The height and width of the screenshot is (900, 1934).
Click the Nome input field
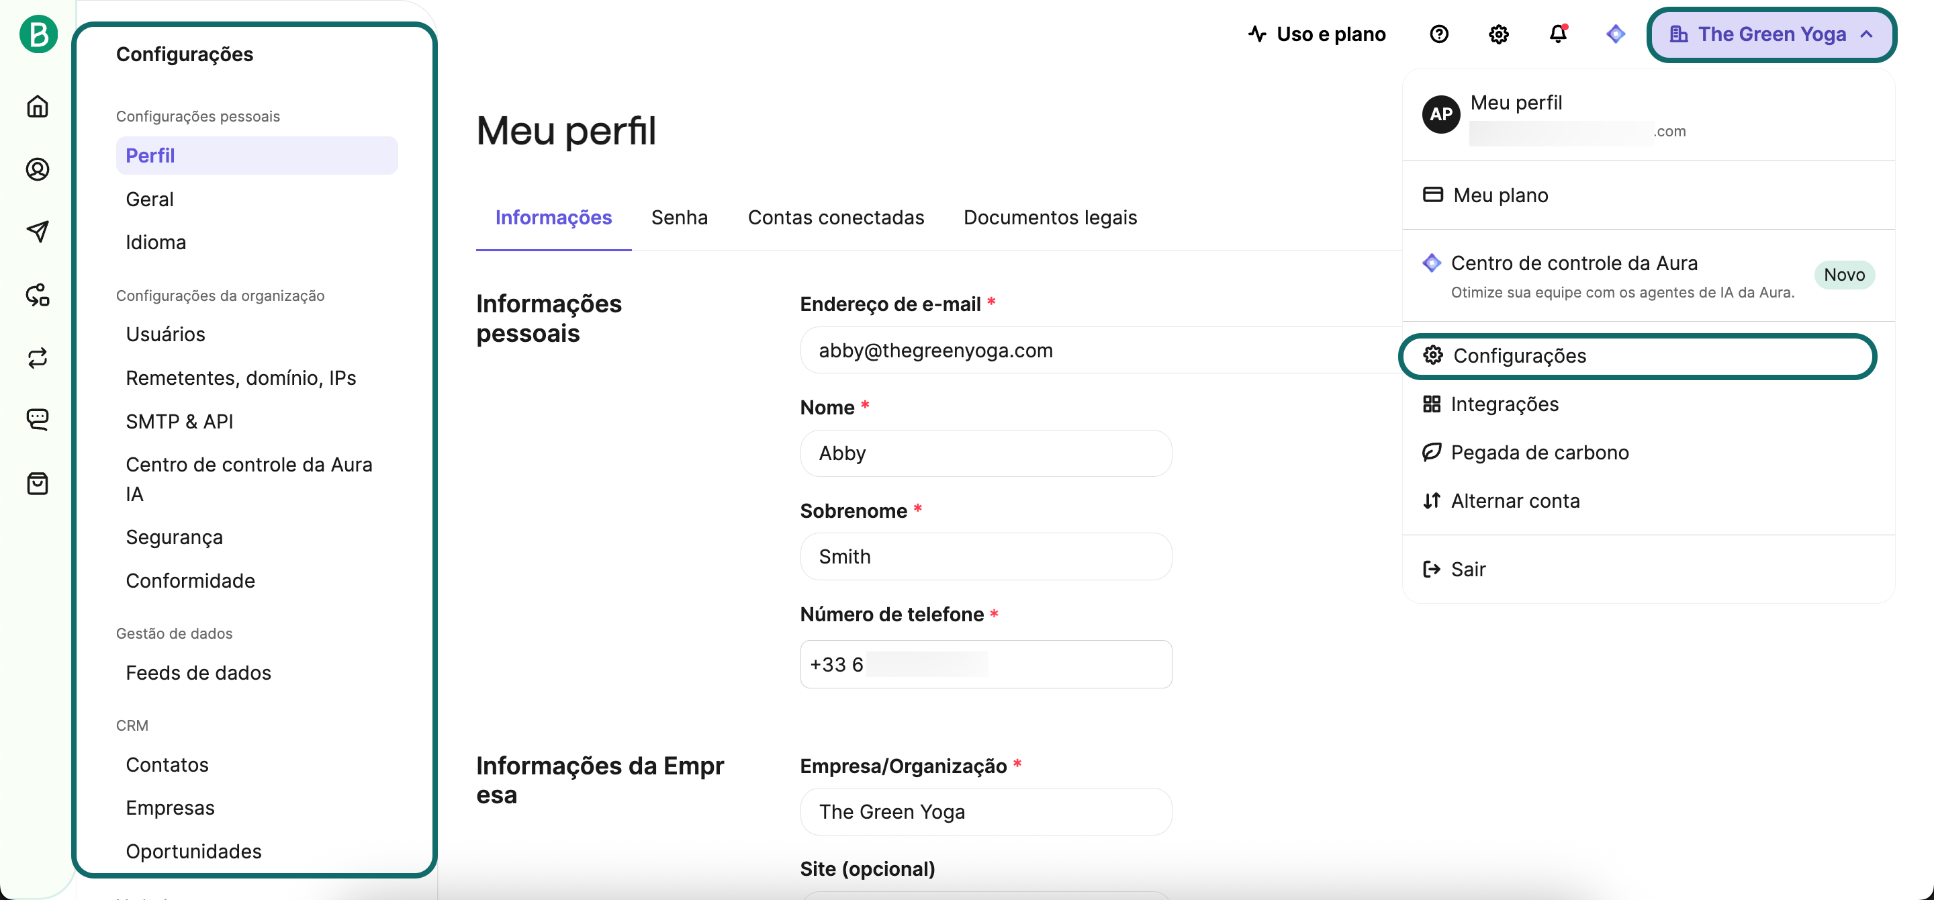(x=985, y=453)
